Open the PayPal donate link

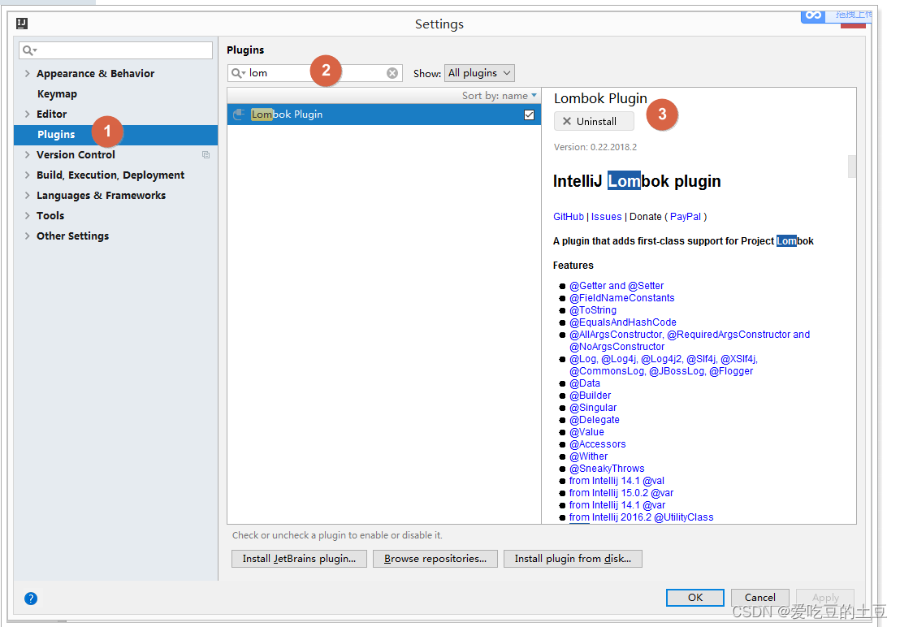coord(686,217)
